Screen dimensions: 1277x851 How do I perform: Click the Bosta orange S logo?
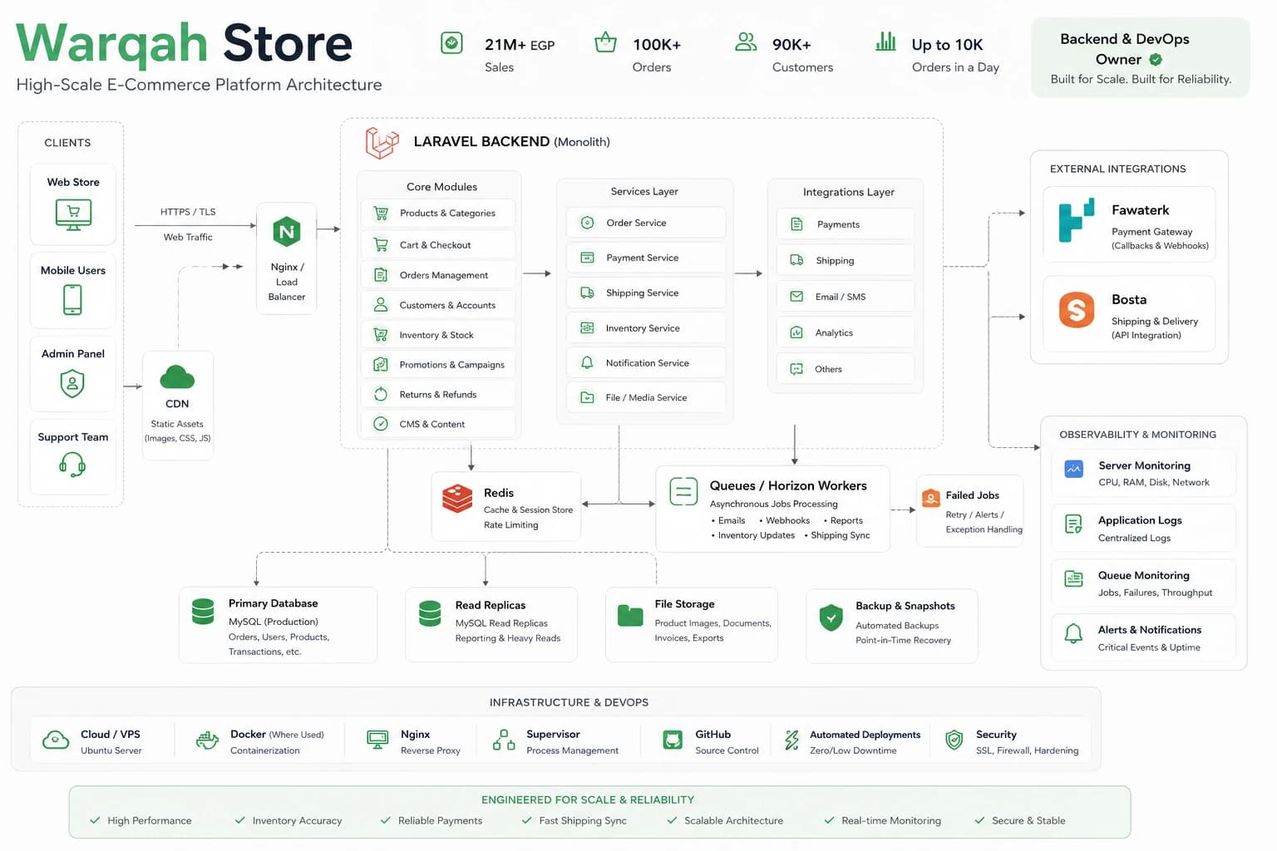tap(1077, 310)
